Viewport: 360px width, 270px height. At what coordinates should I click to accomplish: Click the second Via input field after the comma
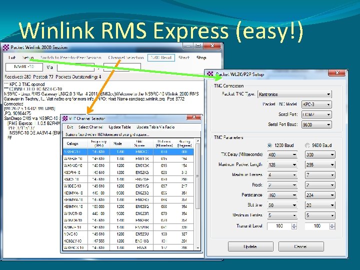(x=122, y=67)
